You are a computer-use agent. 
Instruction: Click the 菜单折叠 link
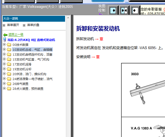click(x=33, y=25)
